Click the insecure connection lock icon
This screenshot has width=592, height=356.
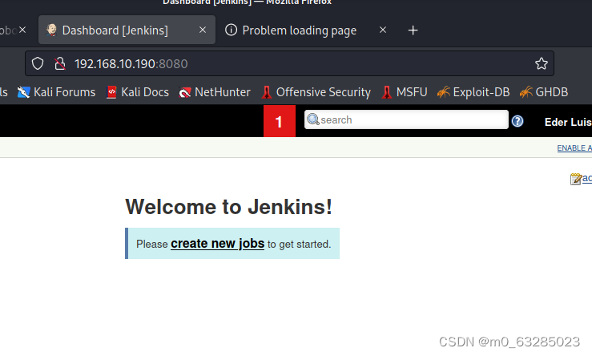click(x=59, y=63)
